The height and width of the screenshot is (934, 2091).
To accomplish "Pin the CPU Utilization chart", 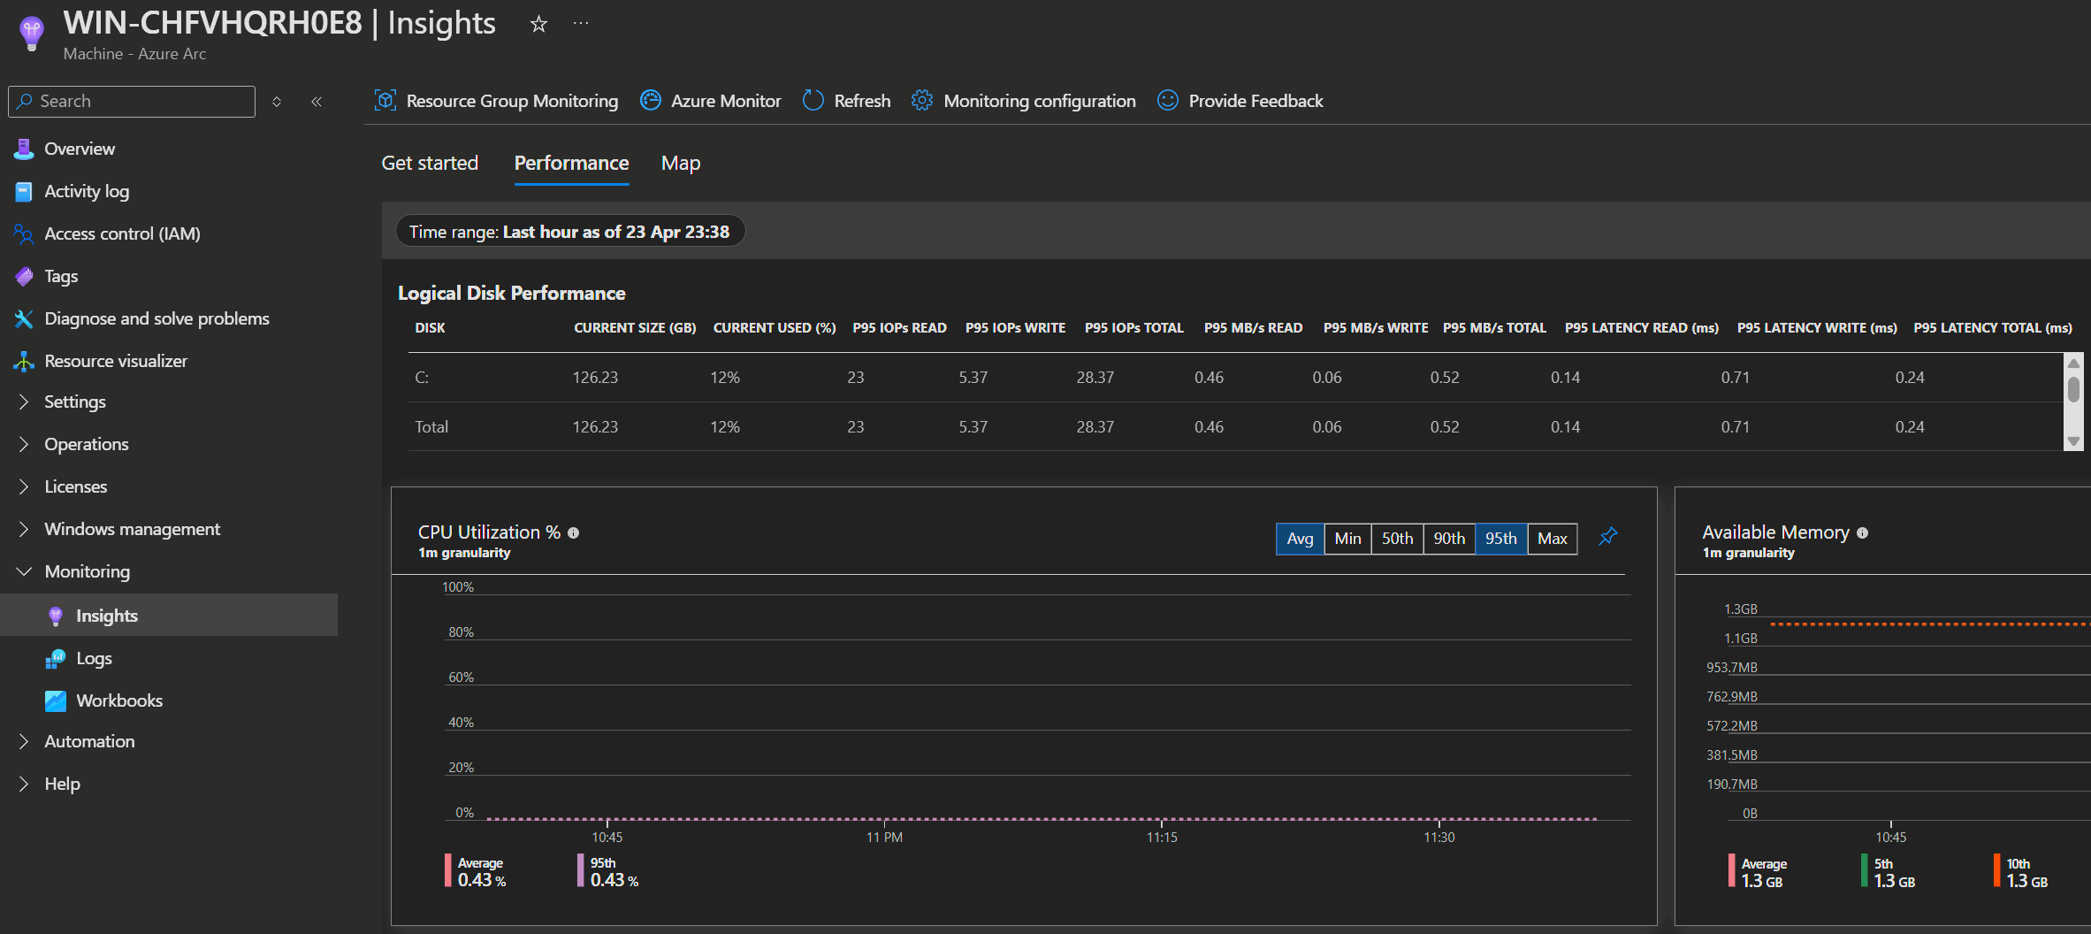I will pyautogui.click(x=1608, y=537).
